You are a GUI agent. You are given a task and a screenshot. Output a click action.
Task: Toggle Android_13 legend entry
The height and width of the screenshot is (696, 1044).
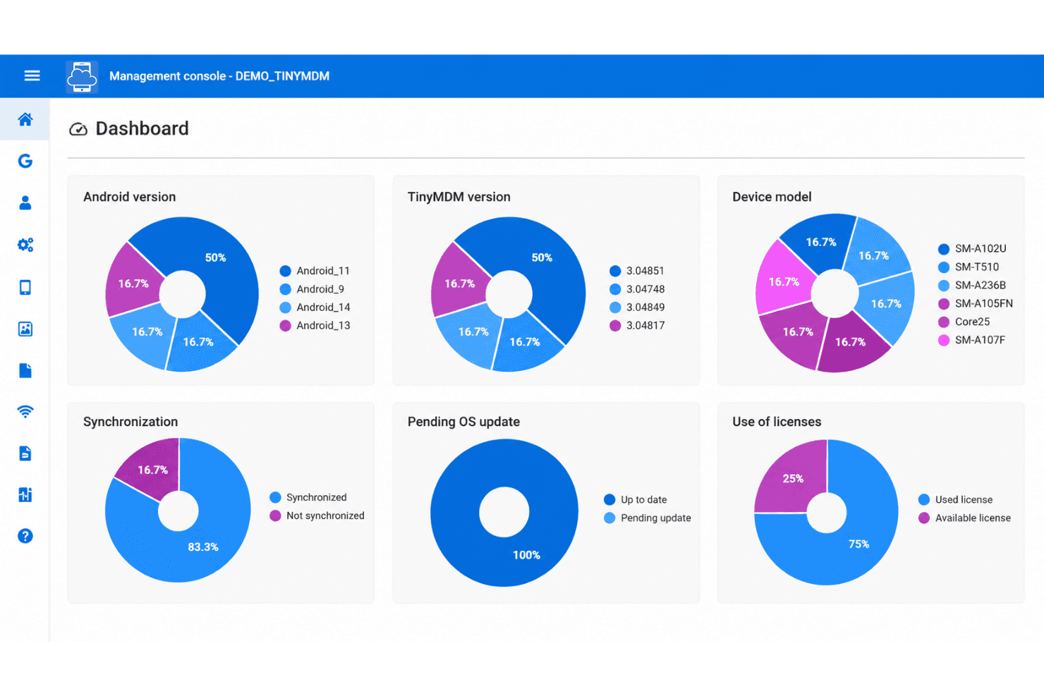tap(315, 326)
